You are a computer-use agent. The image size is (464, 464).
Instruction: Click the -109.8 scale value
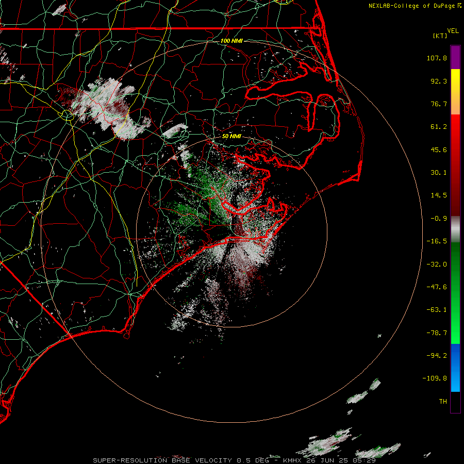pyautogui.click(x=435, y=378)
